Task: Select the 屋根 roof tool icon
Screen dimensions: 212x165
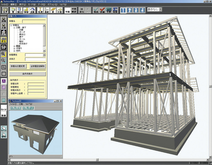Action: pyautogui.click(x=33, y=10)
